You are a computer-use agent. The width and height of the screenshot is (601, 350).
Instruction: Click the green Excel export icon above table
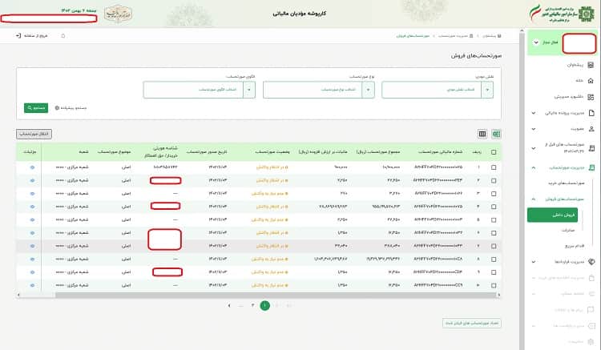496,134
